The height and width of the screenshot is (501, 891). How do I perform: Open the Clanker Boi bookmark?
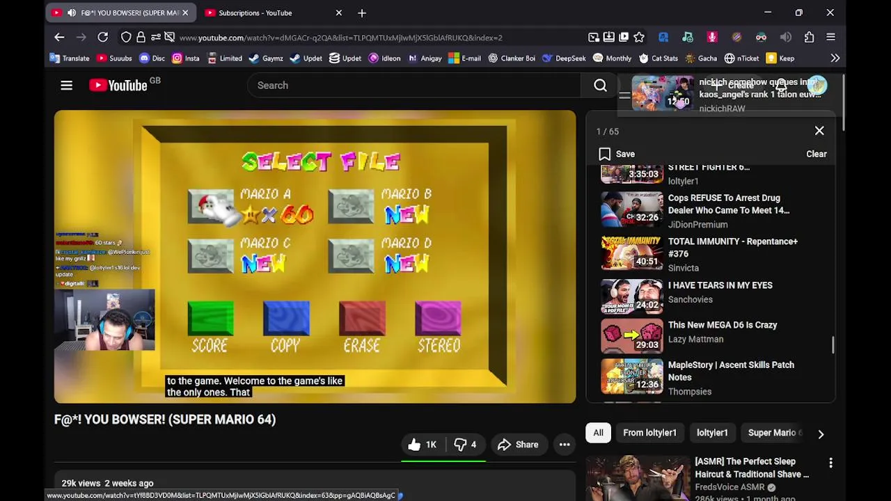pyautogui.click(x=512, y=58)
